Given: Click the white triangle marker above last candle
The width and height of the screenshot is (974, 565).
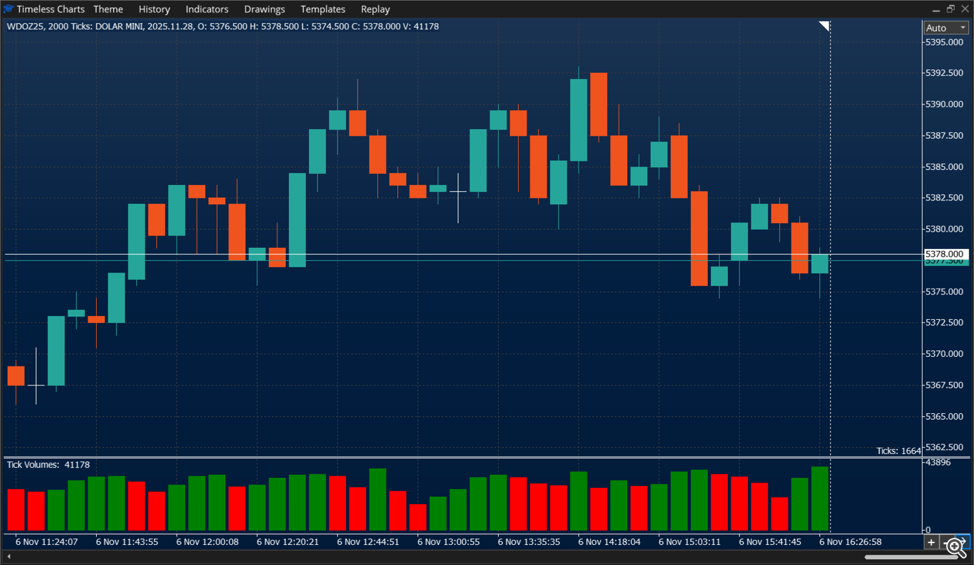Looking at the screenshot, I should point(825,26).
